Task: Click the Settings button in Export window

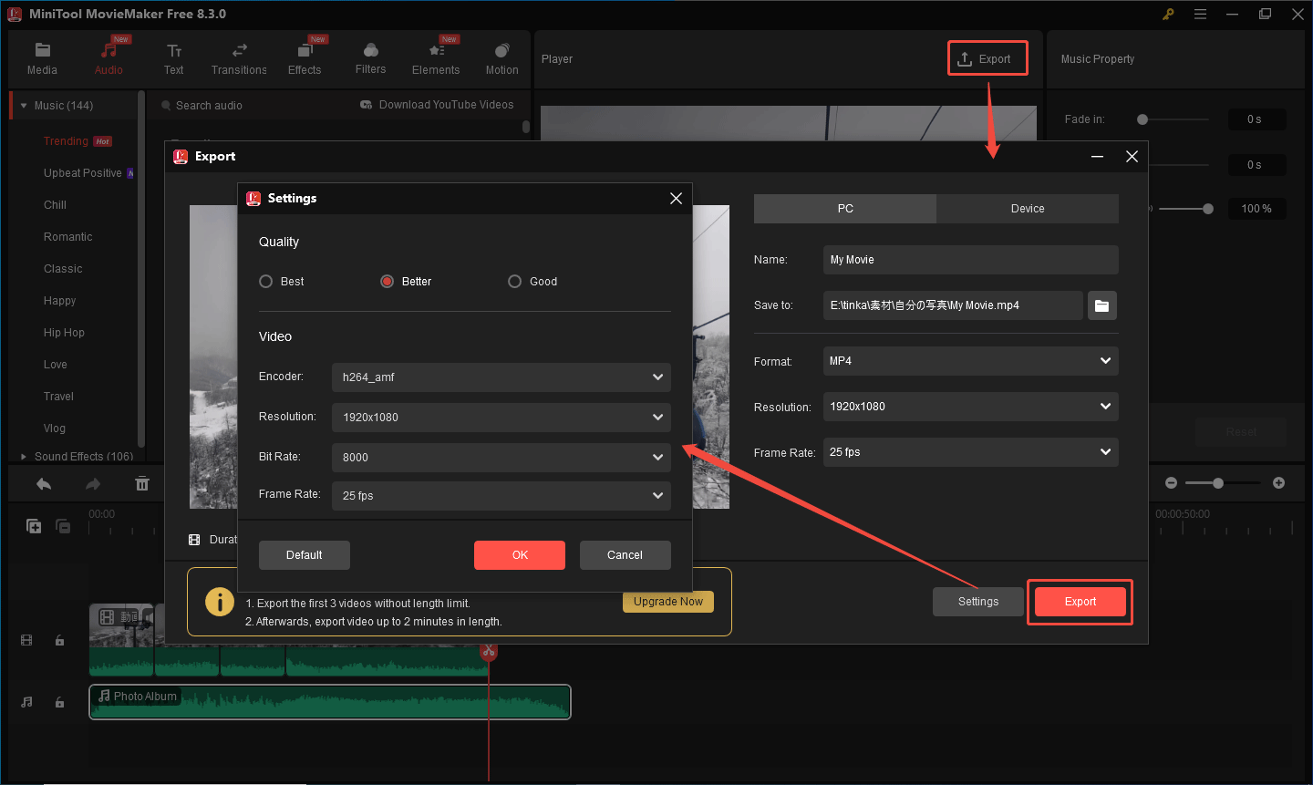Action: click(978, 602)
